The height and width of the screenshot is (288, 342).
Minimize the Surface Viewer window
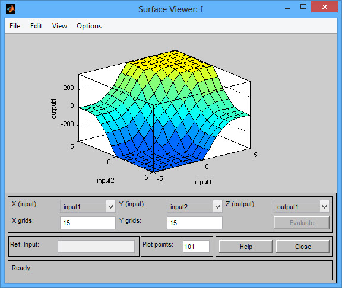click(x=287, y=8)
